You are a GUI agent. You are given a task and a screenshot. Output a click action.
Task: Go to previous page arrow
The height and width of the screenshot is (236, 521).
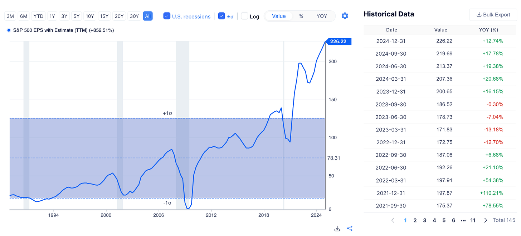tap(393, 220)
